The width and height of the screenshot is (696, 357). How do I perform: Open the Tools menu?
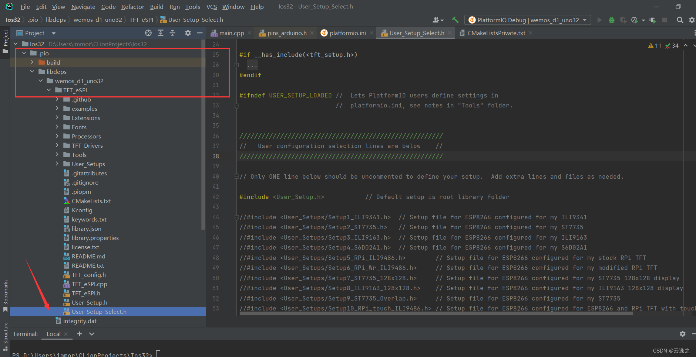(x=192, y=7)
